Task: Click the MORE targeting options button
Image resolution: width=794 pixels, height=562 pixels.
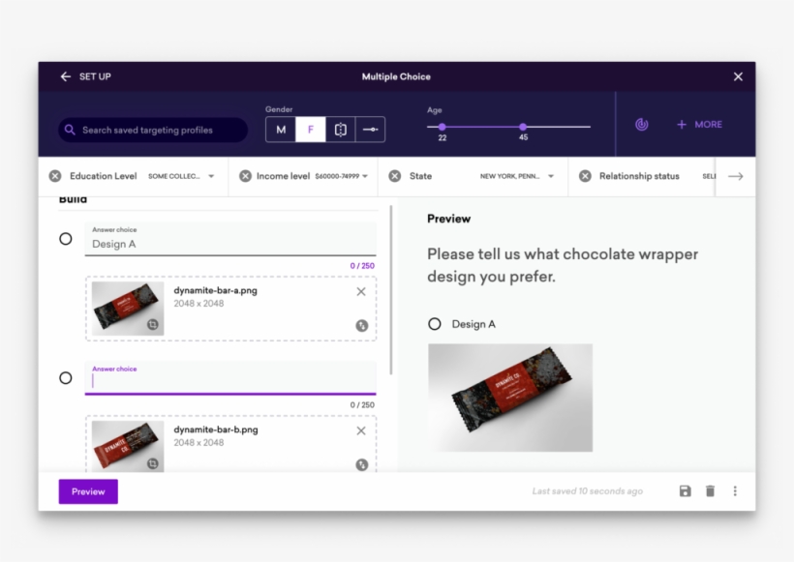Action: 699,125
